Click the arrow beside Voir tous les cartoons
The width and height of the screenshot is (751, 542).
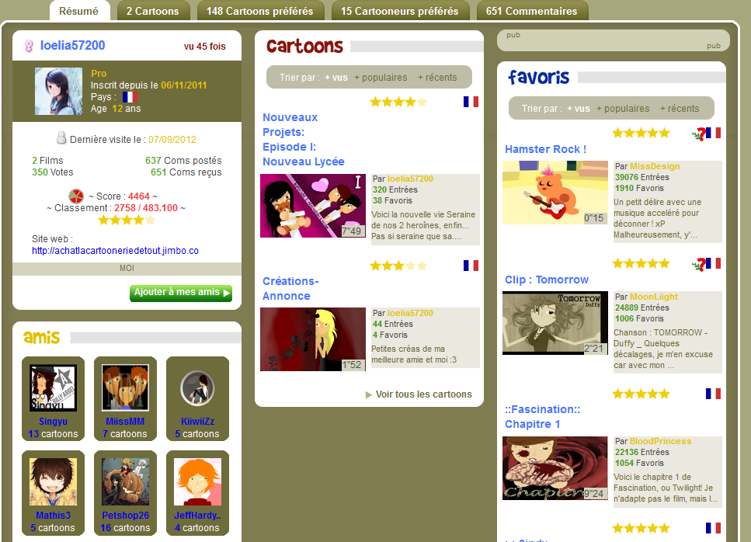(x=368, y=395)
